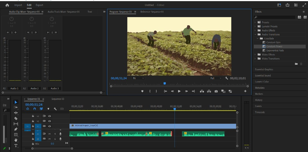Open the Full playback resolution dropdown
Screen dimensions: 308x152
pos(216,78)
